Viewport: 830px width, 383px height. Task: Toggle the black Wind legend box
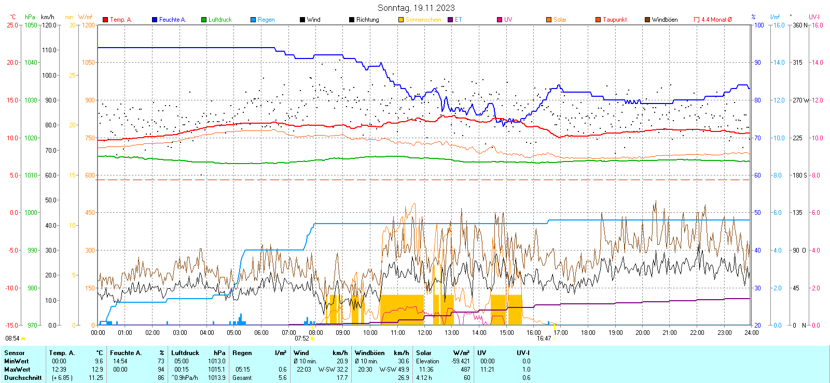pos(302,20)
